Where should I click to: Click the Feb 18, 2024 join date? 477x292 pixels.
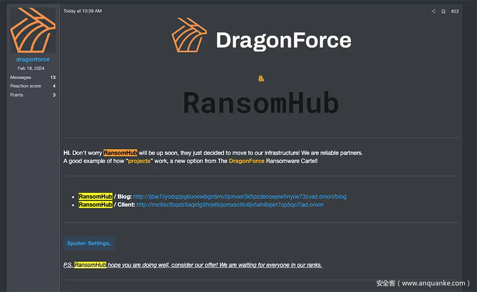(x=33, y=68)
